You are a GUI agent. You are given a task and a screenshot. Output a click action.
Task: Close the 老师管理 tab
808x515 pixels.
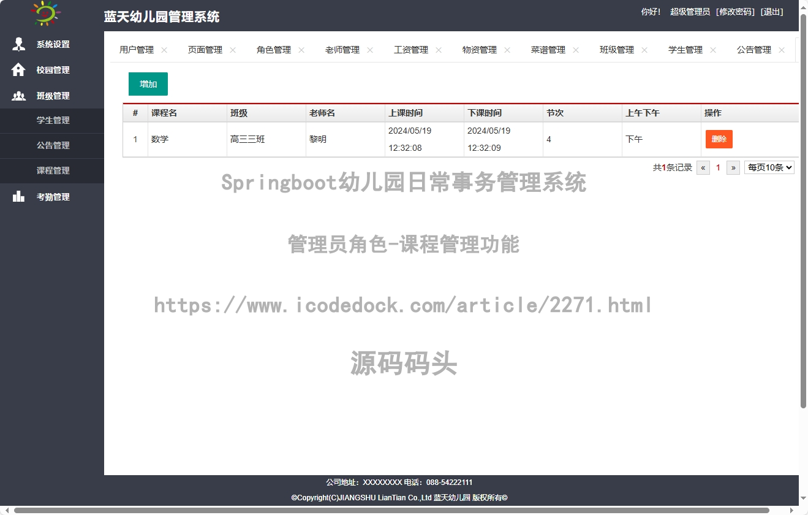click(x=370, y=50)
